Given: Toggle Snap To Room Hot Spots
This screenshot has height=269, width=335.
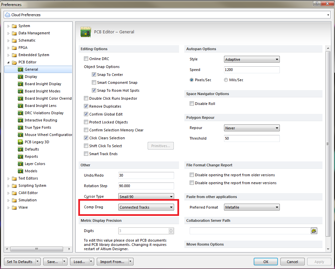Looking at the screenshot, I should [94, 90].
